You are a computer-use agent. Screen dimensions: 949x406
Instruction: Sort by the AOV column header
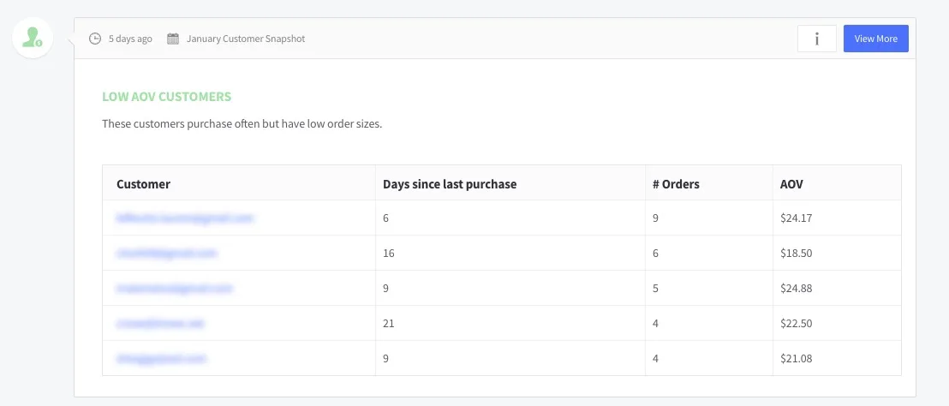click(x=791, y=183)
